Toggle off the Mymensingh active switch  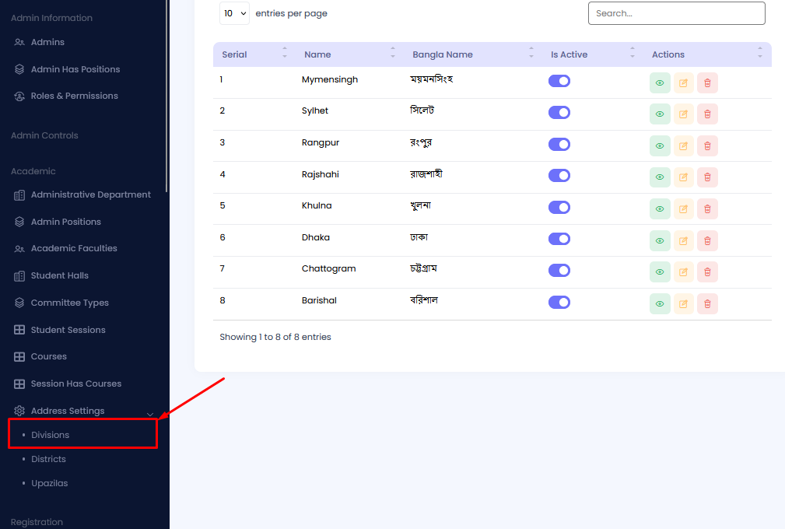pos(559,81)
